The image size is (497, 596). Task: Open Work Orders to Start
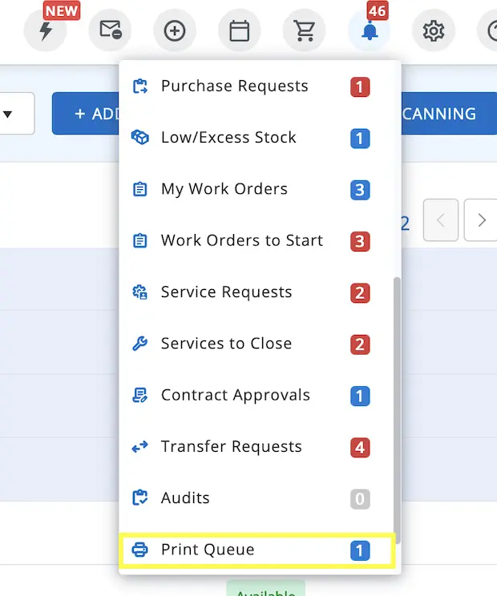tap(241, 240)
